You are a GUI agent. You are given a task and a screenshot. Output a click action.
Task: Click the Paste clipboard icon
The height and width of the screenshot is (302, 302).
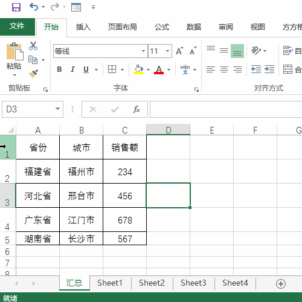tap(14, 51)
